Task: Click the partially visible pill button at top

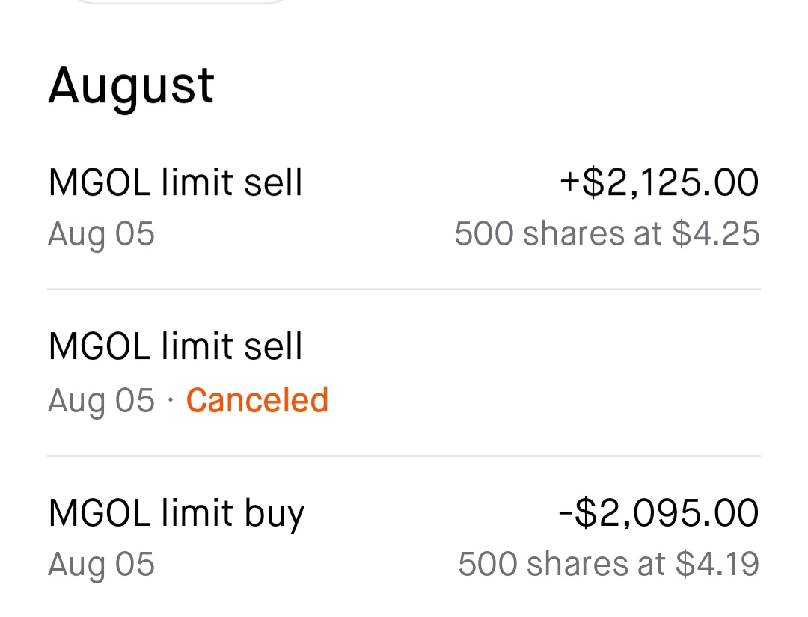Action: [x=180, y=2]
